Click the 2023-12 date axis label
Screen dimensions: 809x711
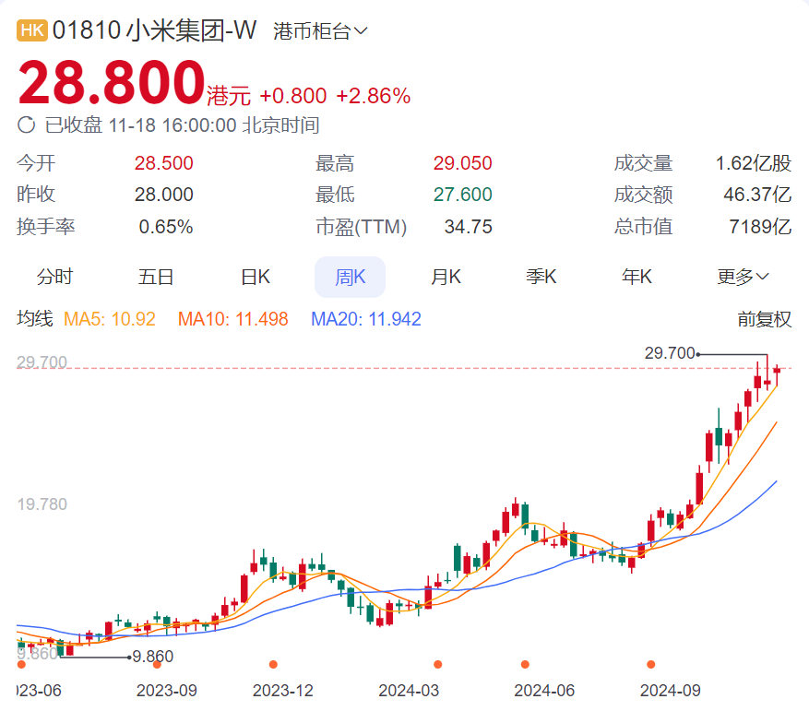(283, 691)
